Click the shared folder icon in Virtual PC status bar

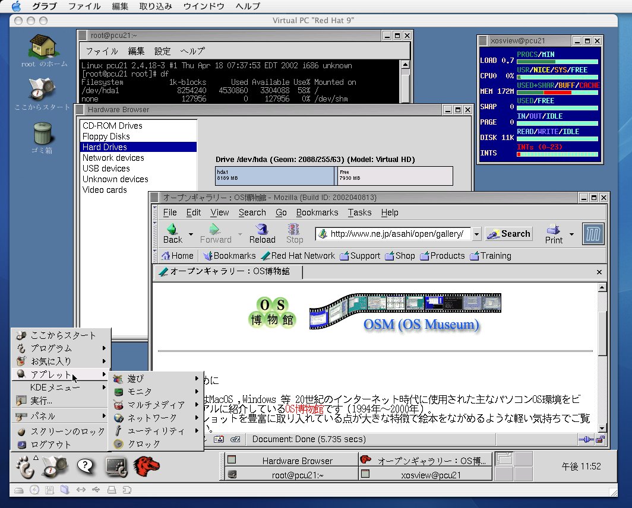click(x=65, y=490)
